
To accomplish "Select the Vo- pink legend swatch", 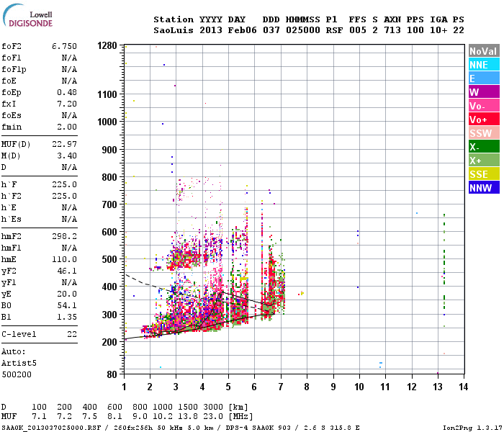I will pos(484,106).
